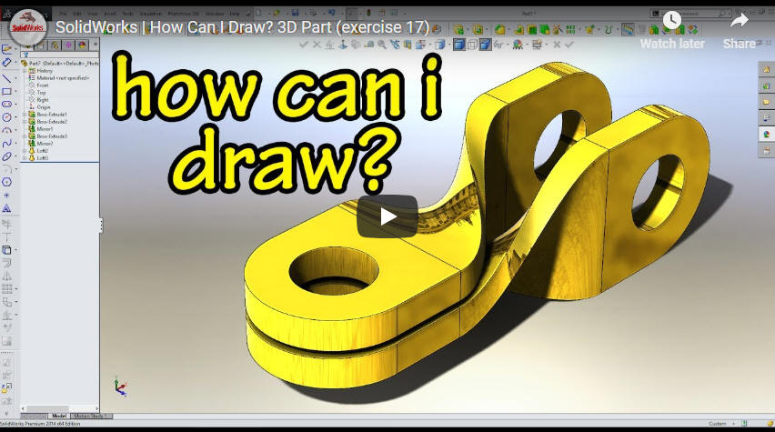Expand the Boss-Extrude1 feature node
Screen dimensions: 775x432
[x=25, y=115]
